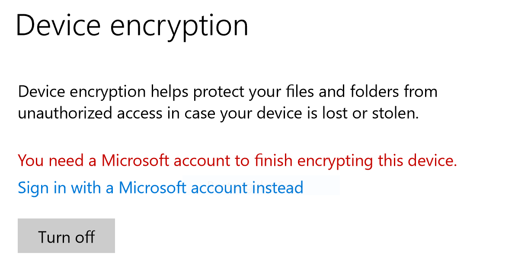
Task: Click the "Device encryption" page heading
Action: [x=132, y=25]
